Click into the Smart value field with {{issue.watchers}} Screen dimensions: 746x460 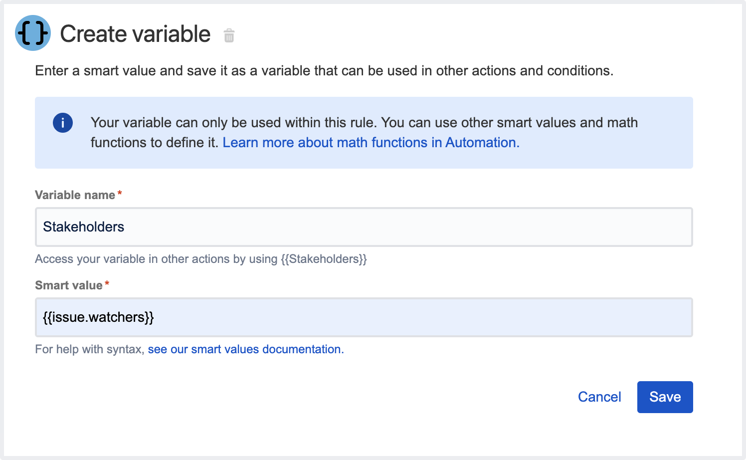[364, 317]
